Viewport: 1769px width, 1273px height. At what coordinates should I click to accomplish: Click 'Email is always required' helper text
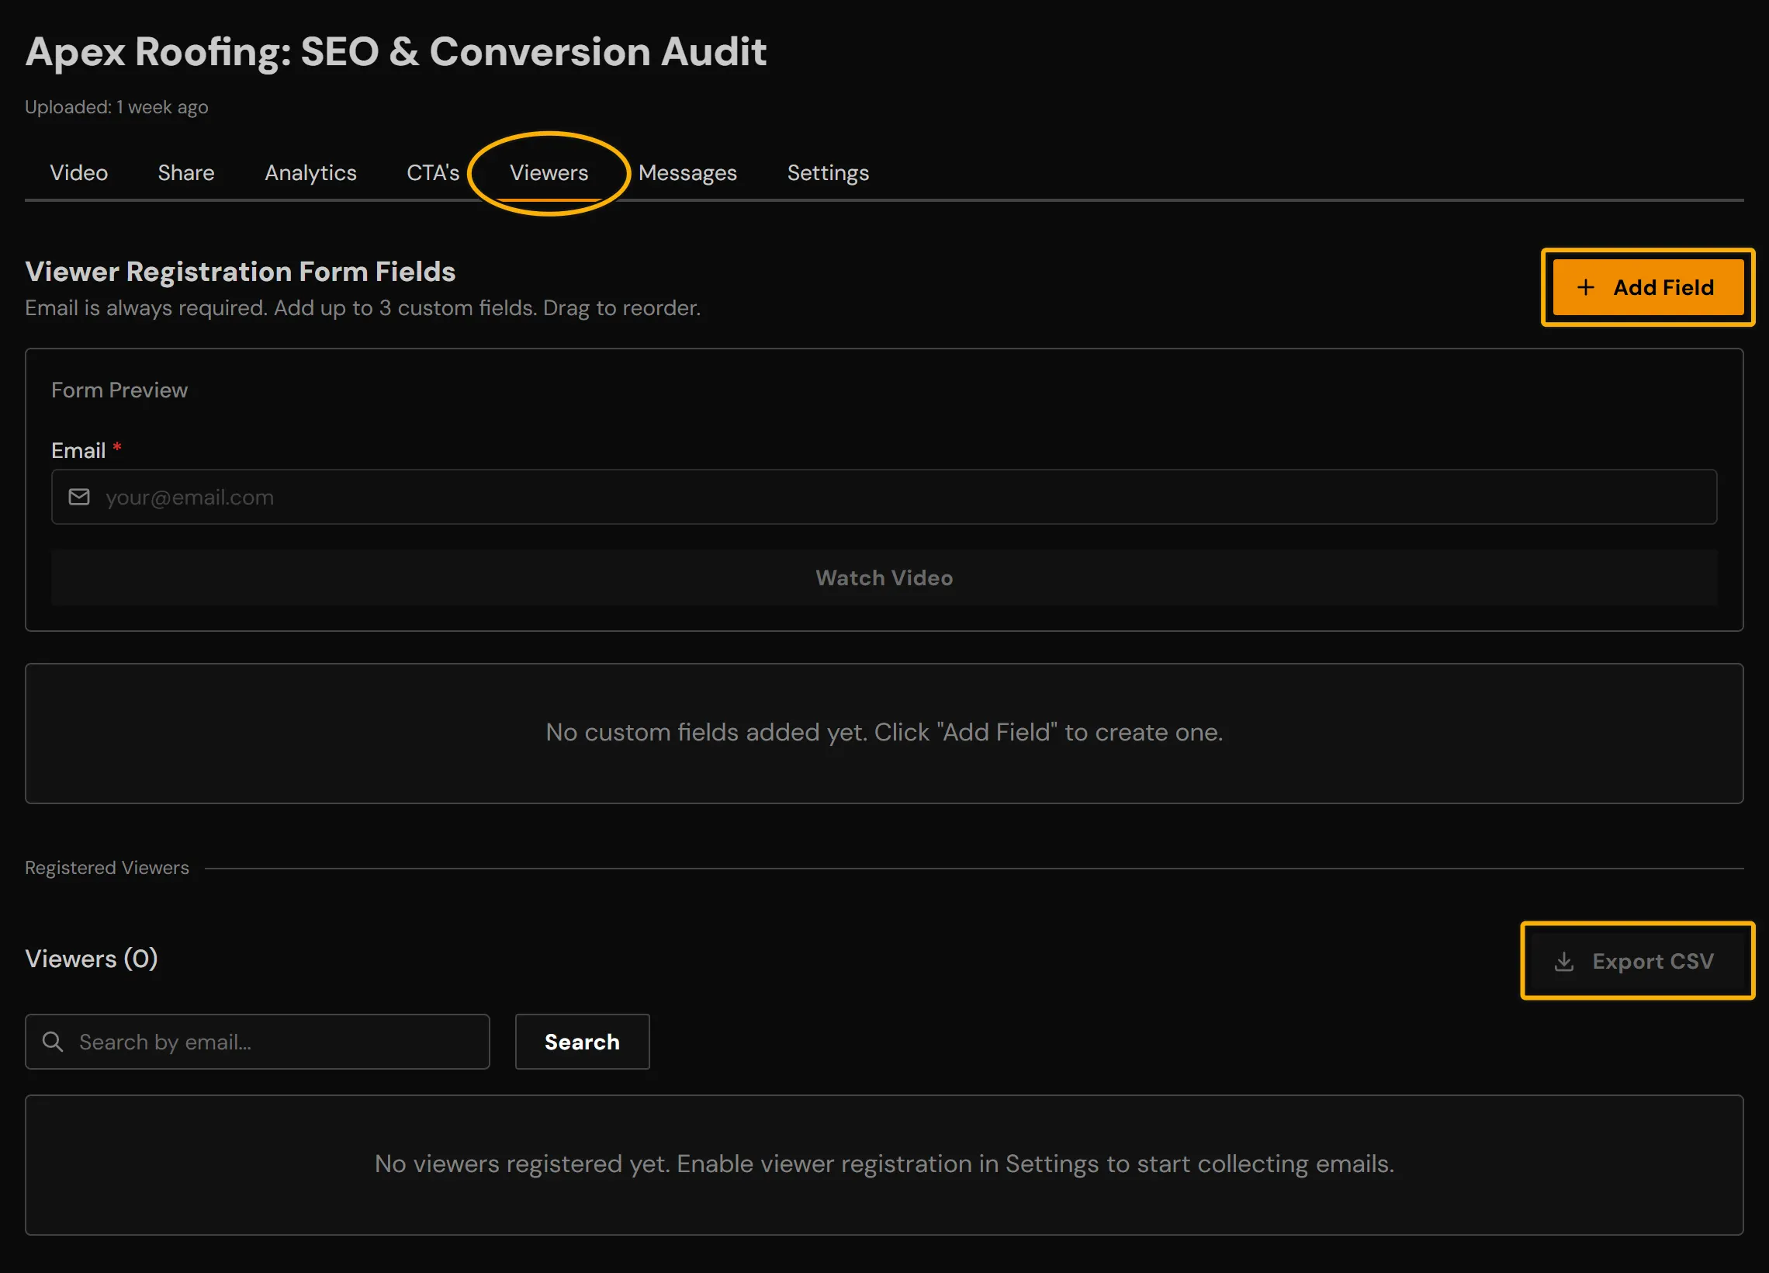pyautogui.click(x=362, y=308)
